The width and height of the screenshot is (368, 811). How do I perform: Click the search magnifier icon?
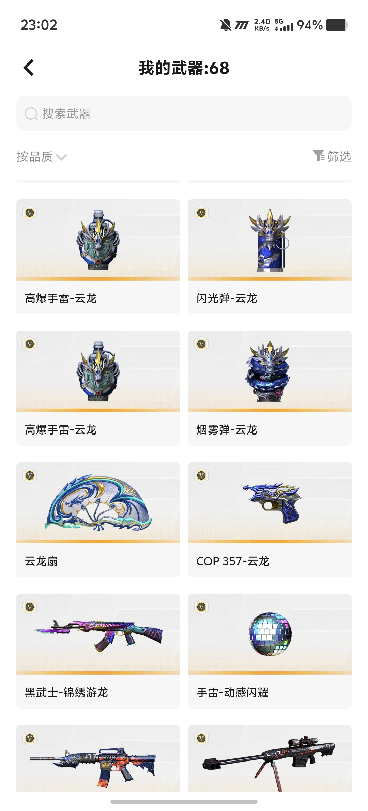point(31,114)
